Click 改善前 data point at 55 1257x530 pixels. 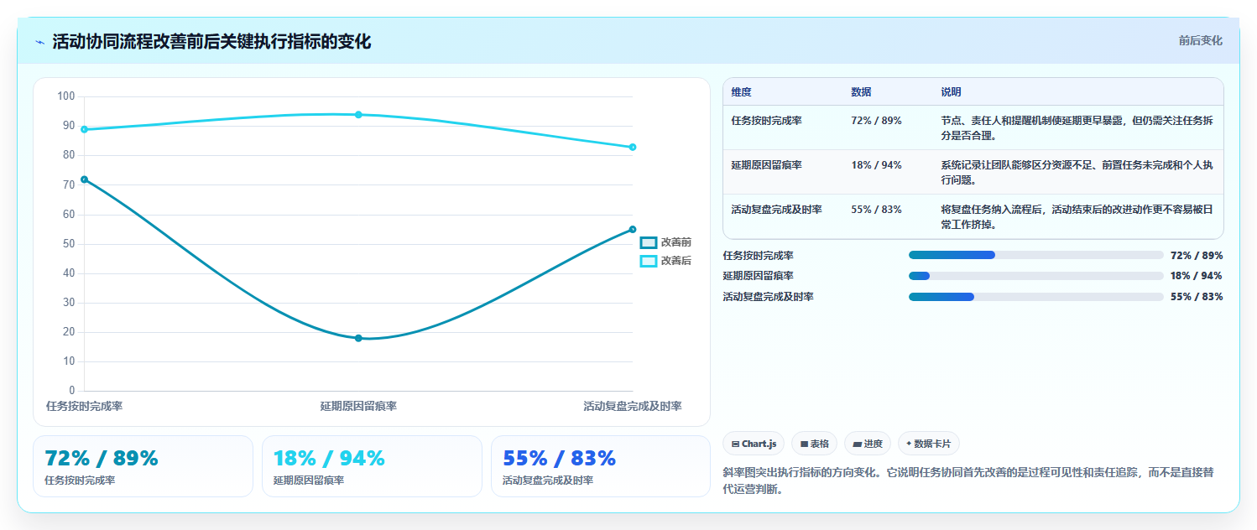point(633,229)
